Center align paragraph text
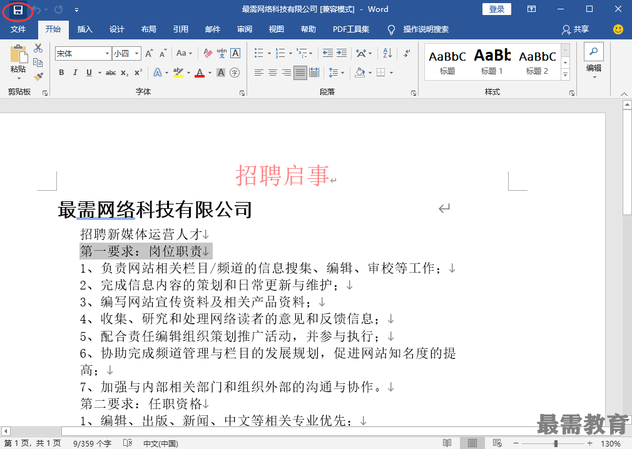The height and width of the screenshot is (449, 632). tap(273, 73)
